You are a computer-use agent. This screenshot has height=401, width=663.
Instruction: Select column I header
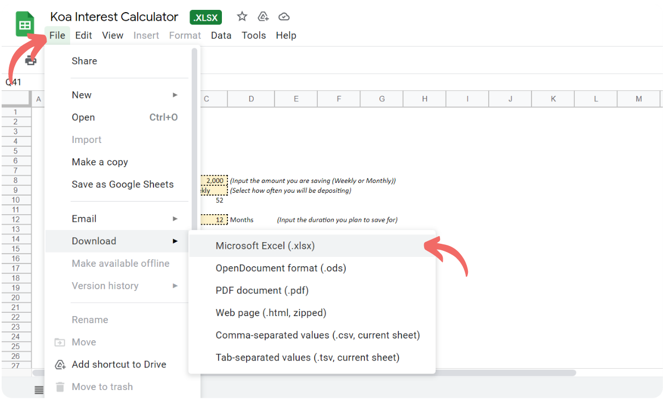coord(467,99)
